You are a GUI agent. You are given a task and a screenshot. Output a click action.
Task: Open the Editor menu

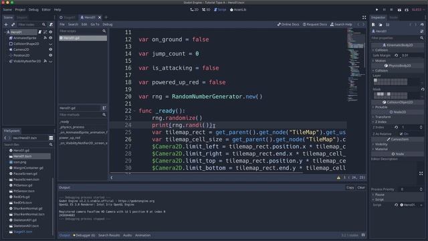pos(46,9)
